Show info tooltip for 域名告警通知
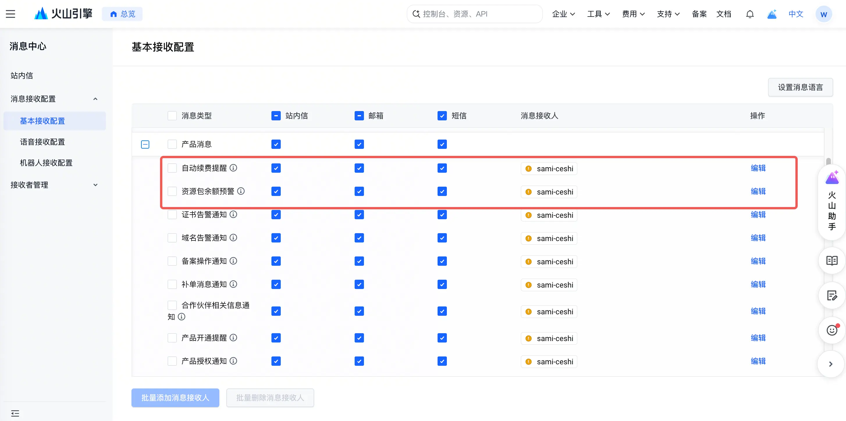The height and width of the screenshot is (421, 846). tap(234, 238)
